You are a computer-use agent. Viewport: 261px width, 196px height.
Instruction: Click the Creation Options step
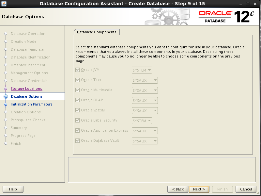pos(26,112)
